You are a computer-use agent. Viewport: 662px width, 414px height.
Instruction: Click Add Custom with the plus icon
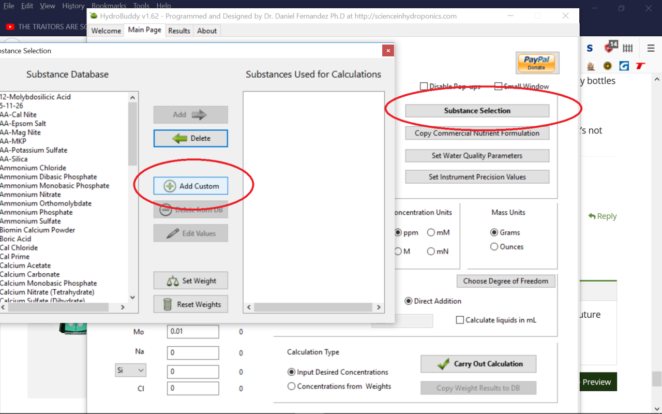(x=191, y=186)
